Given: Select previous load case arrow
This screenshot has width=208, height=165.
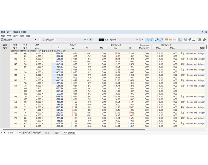Looking at the screenshot, I should (x=140, y=40).
